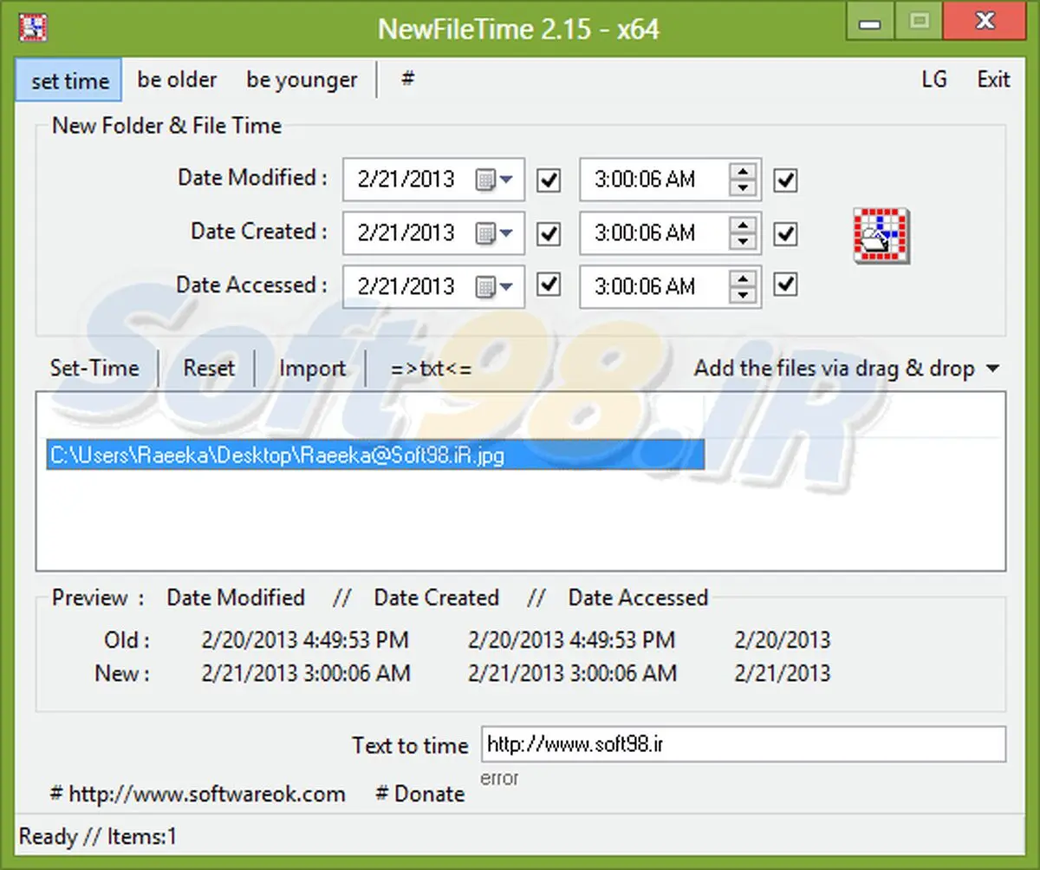This screenshot has width=1040, height=870.
Task: Toggle Date Accessed date checkbox
Action: point(549,285)
